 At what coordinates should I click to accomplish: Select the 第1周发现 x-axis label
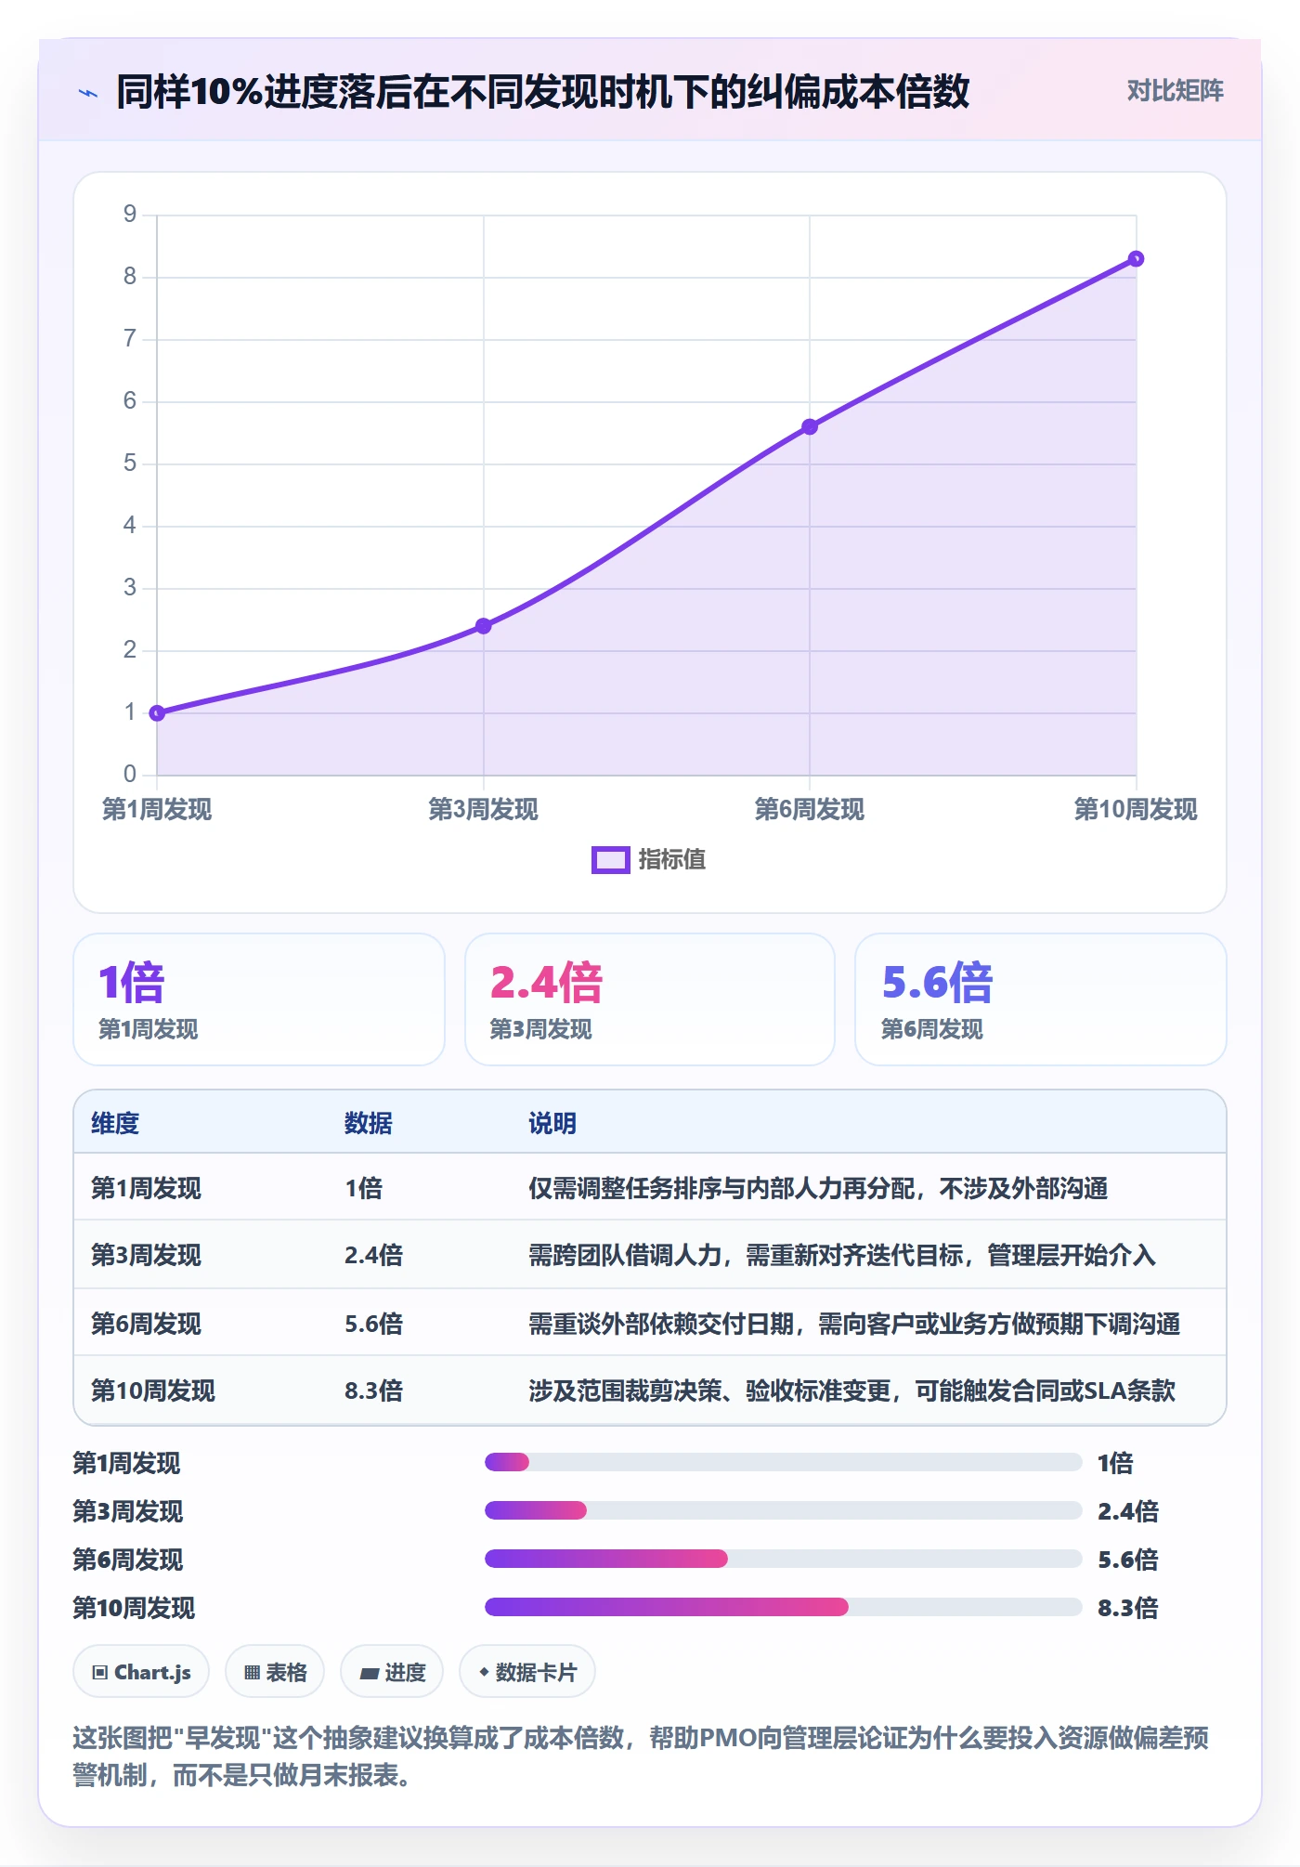coord(157,809)
